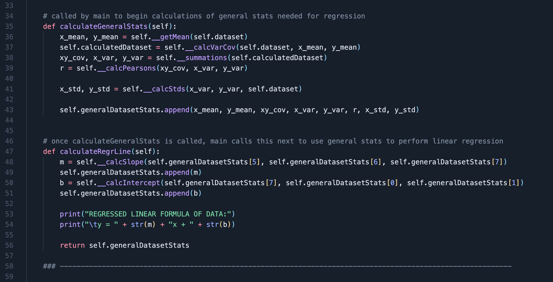The width and height of the screenshot is (553, 282).
Task: Select the __calcStds method call
Action: coord(166,88)
